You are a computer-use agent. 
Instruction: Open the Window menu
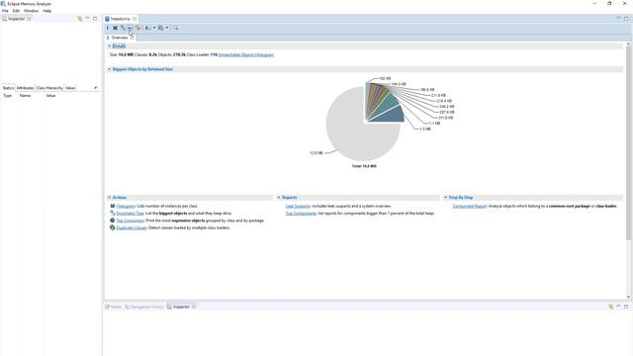coord(31,11)
